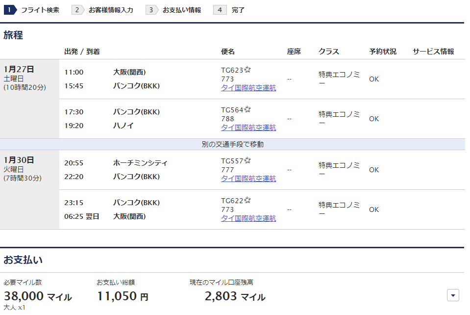Click the Star Alliance icon beside TG622
Image resolution: width=470 pixels, height=315 pixels.
pyautogui.click(x=247, y=200)
